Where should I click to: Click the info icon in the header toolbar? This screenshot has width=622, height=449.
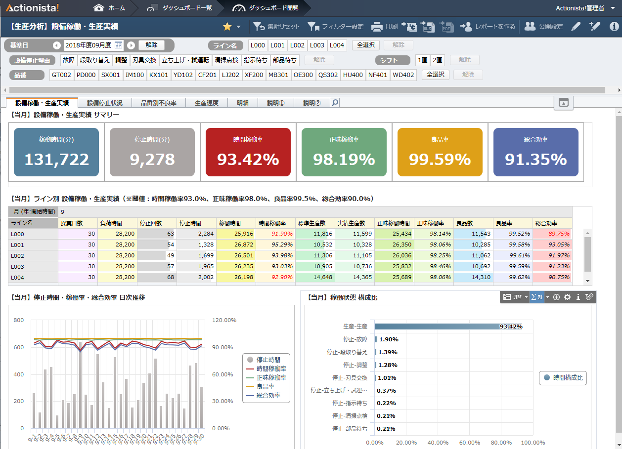[614, 27]
